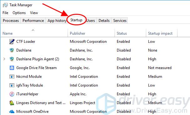Sort by the Startup impact column header
This screenshot has height=115, width=190.
coord(160,33)
